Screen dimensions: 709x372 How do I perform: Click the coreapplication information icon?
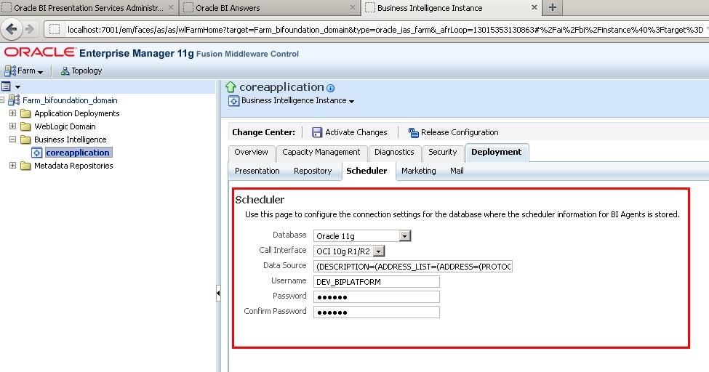pos(331,88)
